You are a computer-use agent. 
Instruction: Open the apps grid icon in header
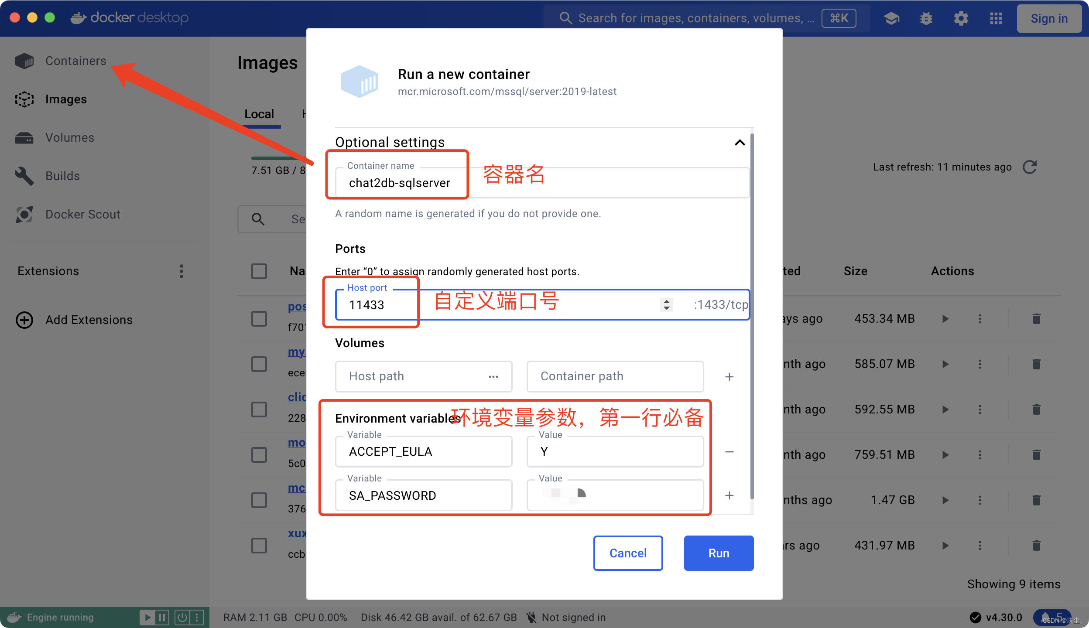pyautogui.click(x=996, y=18)
